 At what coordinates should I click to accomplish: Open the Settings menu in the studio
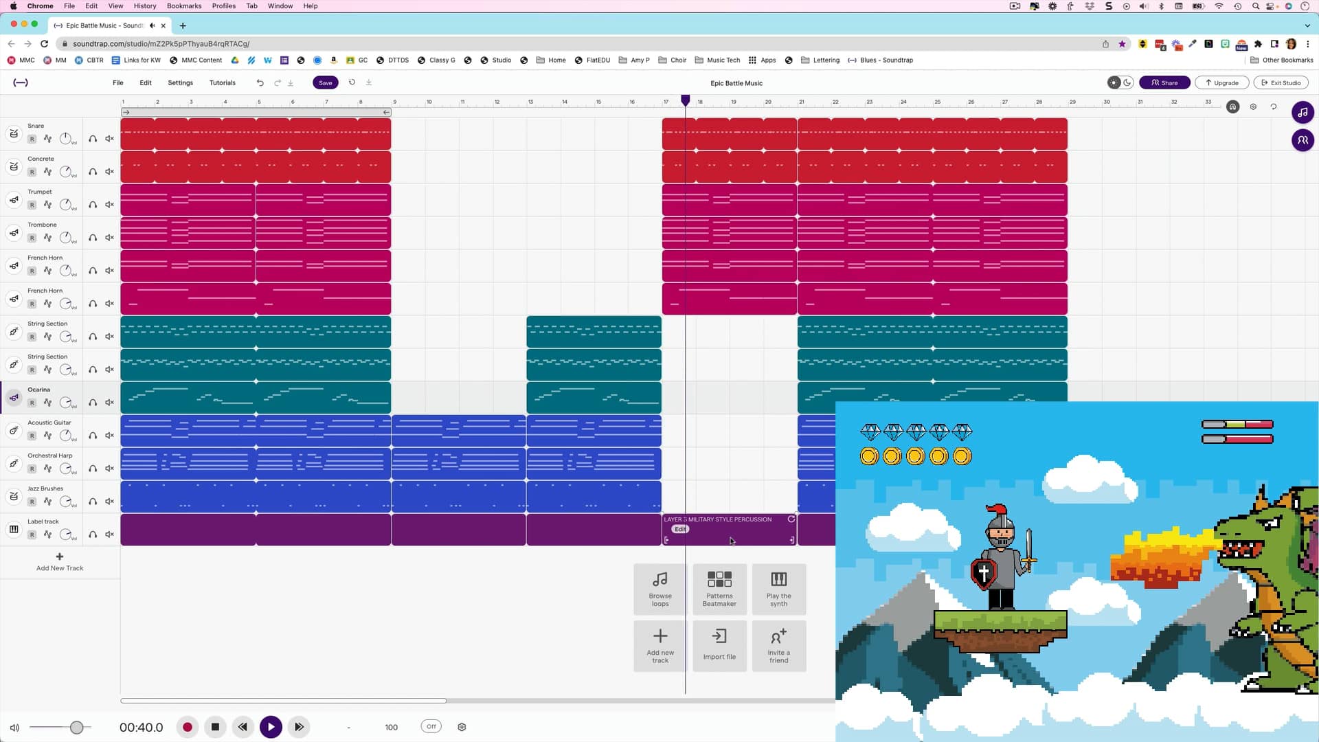(180, 82)
